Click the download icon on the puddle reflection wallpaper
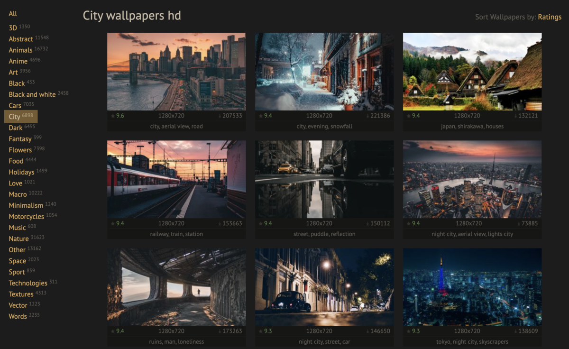Screen dimensions: 569x349 pyautogui.click(x=367, y=223)
